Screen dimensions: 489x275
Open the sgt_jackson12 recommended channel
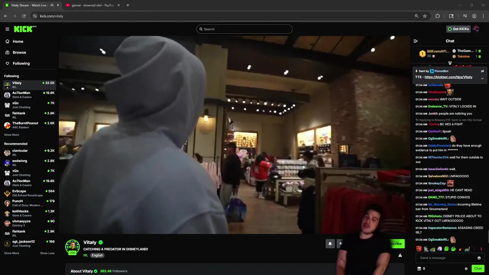30,243
